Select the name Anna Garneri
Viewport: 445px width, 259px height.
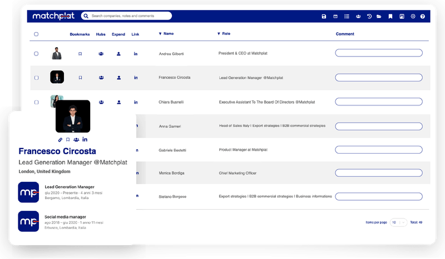170,126
